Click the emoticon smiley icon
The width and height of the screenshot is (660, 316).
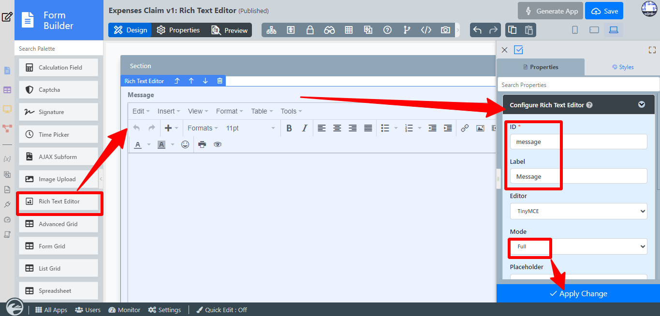[185, 144]
